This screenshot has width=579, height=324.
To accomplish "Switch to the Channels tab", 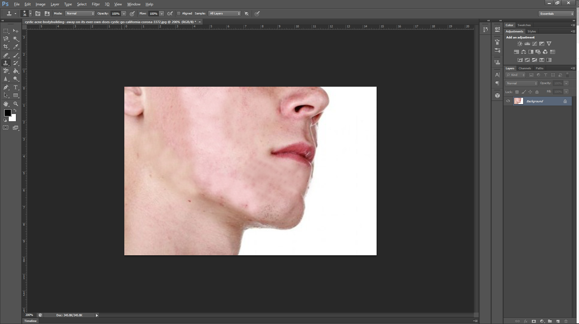I will [x=524, y=68].
